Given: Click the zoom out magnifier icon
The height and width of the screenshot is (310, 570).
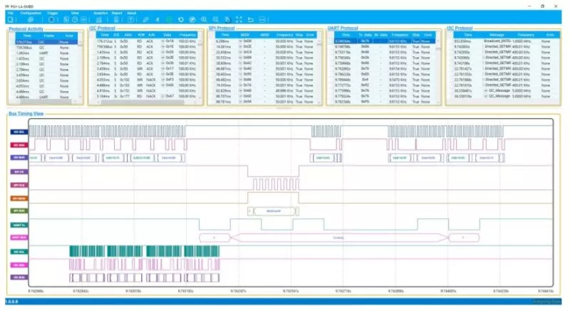Looking at the screenshot, I should coord(216,19).
